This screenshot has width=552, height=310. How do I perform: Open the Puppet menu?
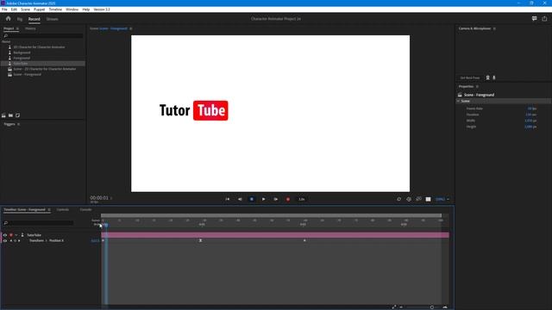[39, 9]
